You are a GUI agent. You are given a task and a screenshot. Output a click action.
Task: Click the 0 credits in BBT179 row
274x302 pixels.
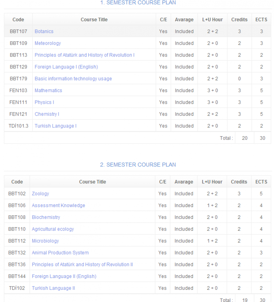pos(239,78)
